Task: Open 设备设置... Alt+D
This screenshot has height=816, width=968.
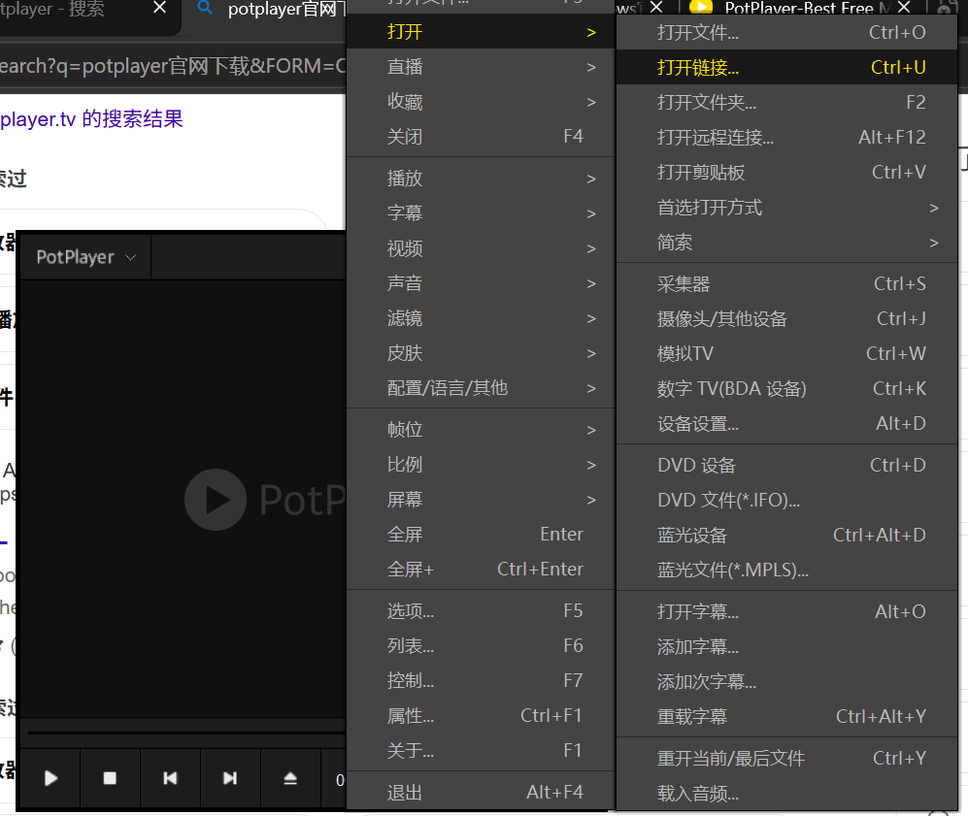Action: pos(787,424)
